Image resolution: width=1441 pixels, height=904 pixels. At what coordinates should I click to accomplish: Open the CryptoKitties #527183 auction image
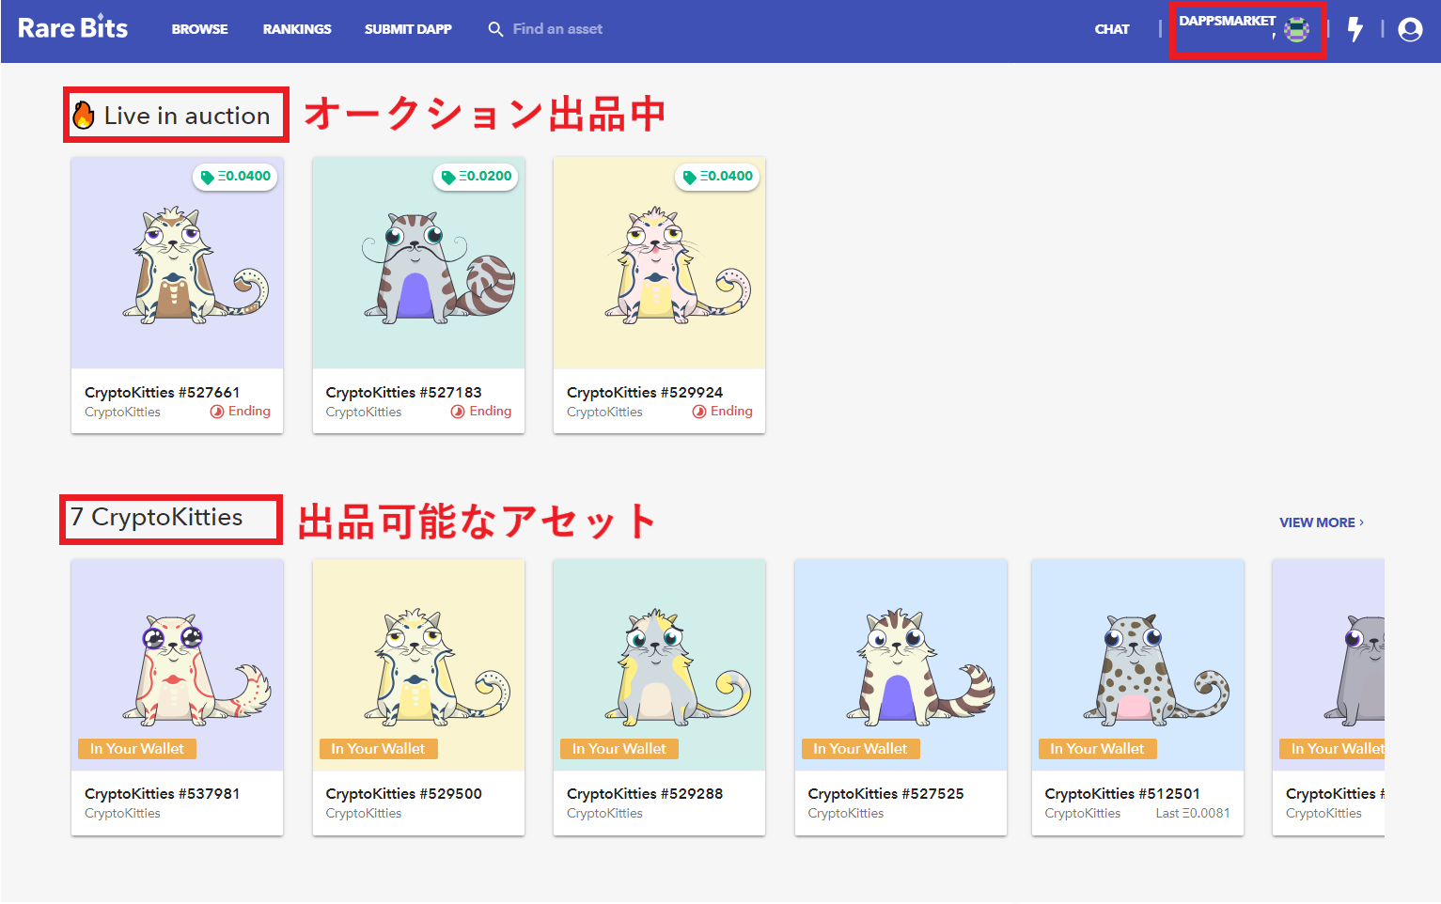tap(418, 263)
